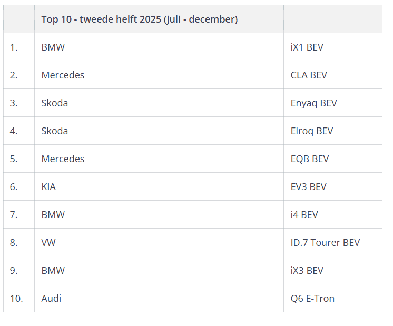Click 'Skoda' in rank 4 row
This screenshot has height=326, width=393.
pyautogui.click(x=54, y=131)
